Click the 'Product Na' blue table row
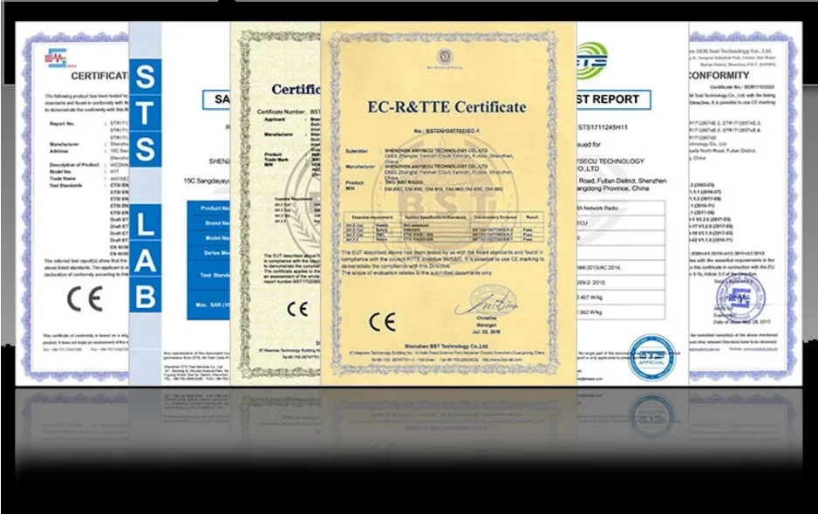 (x=208, y=209)
